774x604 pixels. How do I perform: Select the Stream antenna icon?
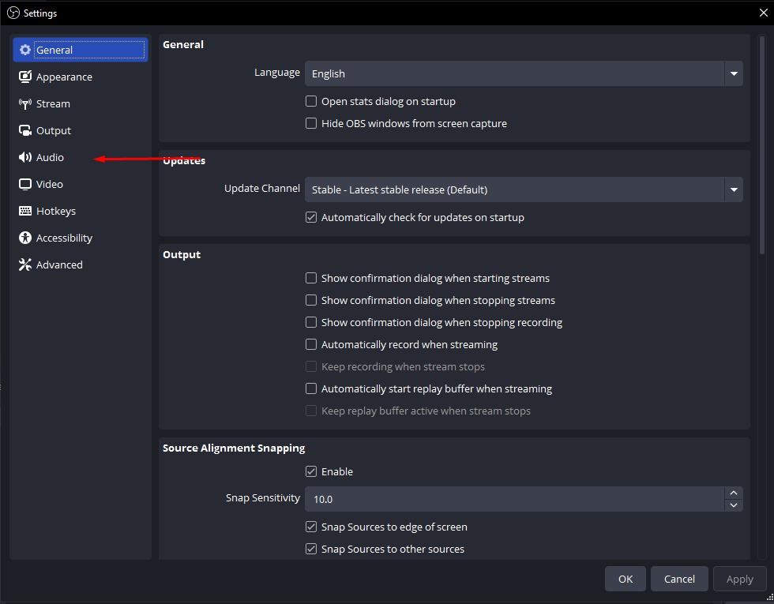tap(25, 103)
